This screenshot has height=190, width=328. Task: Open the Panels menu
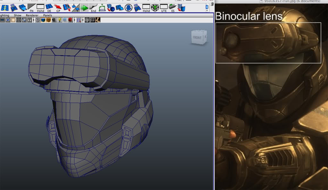pyautogui.click(x=47, y=15)
